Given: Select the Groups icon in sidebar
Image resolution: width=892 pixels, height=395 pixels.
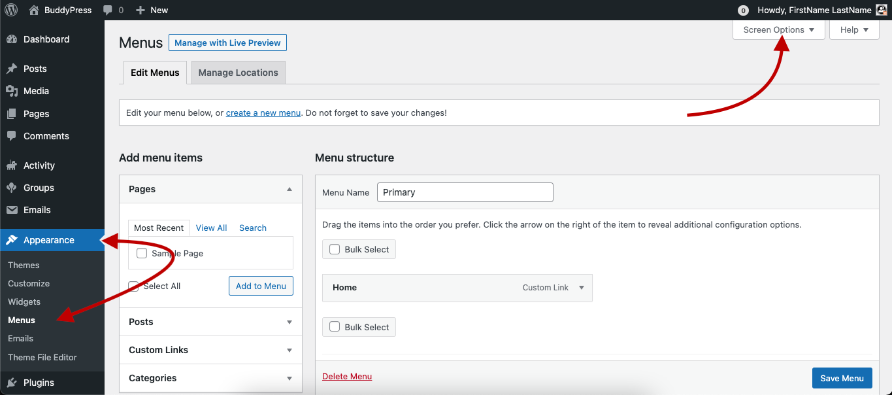Looking at the screenshot, I should point(12,188).
